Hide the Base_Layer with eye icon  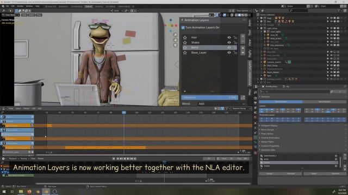pos(229,53)
